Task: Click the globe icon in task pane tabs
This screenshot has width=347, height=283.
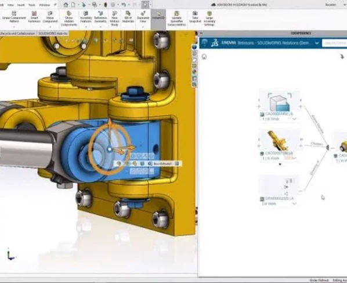Action: click(x=194, y=47)
